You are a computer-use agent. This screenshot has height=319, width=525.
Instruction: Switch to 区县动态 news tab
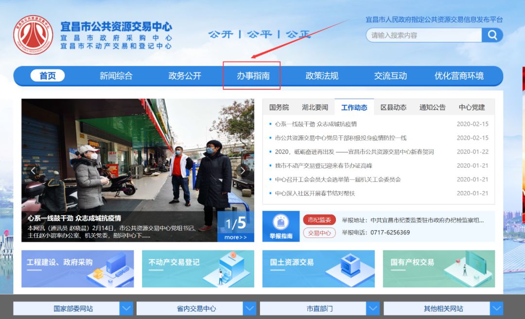(393, 107)
